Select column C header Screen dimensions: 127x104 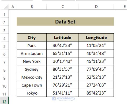[63, 7]
